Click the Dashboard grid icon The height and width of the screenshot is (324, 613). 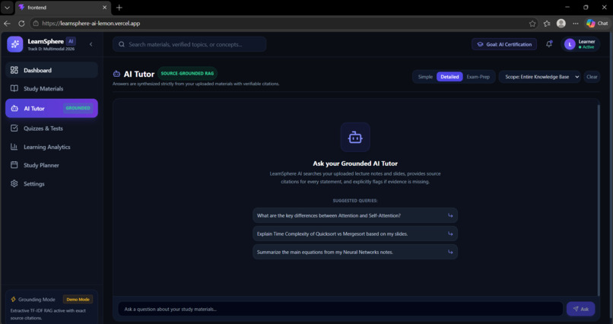click(x=14, y=70)
